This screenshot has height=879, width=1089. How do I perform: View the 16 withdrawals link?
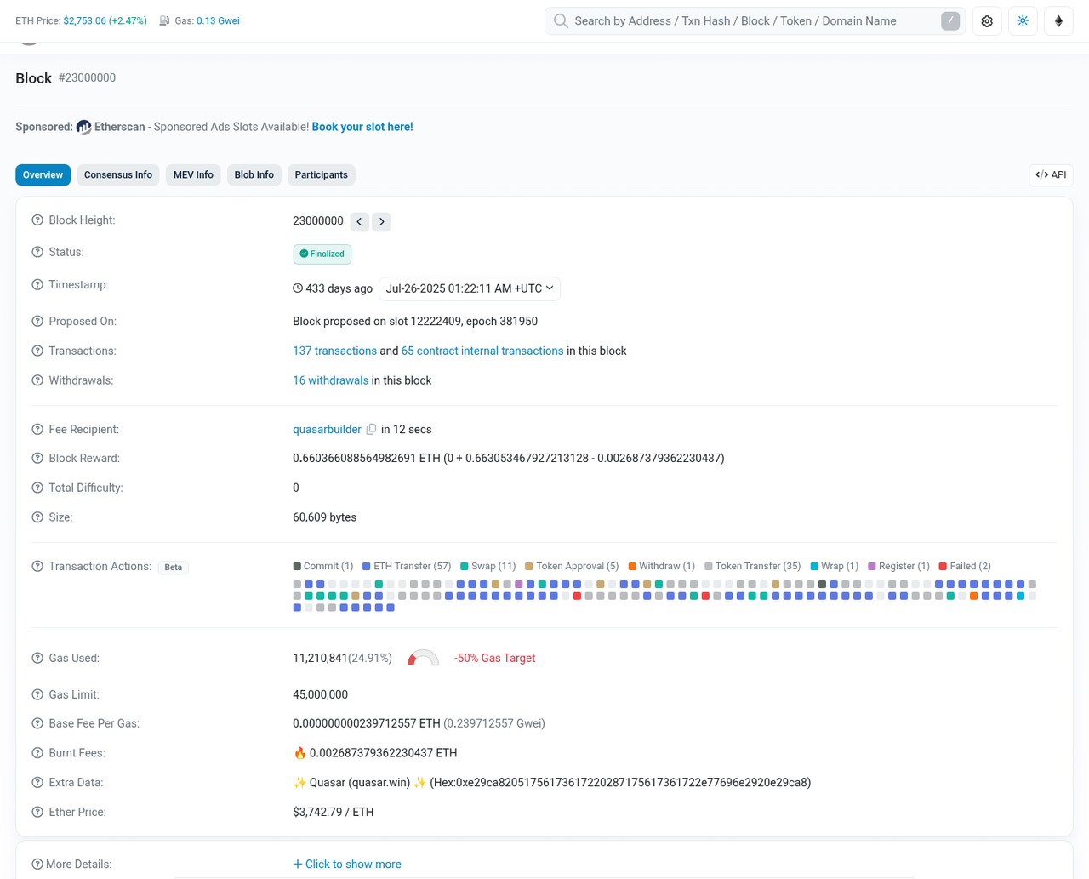tap(330, 381)
